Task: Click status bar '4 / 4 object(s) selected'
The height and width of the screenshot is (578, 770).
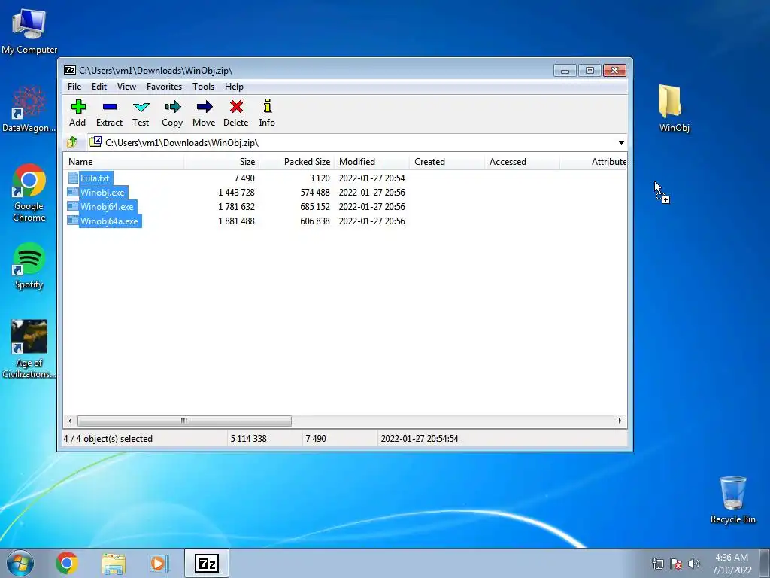Action: click(108, 439)
